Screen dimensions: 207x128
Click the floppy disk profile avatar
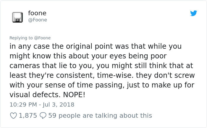pyautogui.click(x=17, y=17)
